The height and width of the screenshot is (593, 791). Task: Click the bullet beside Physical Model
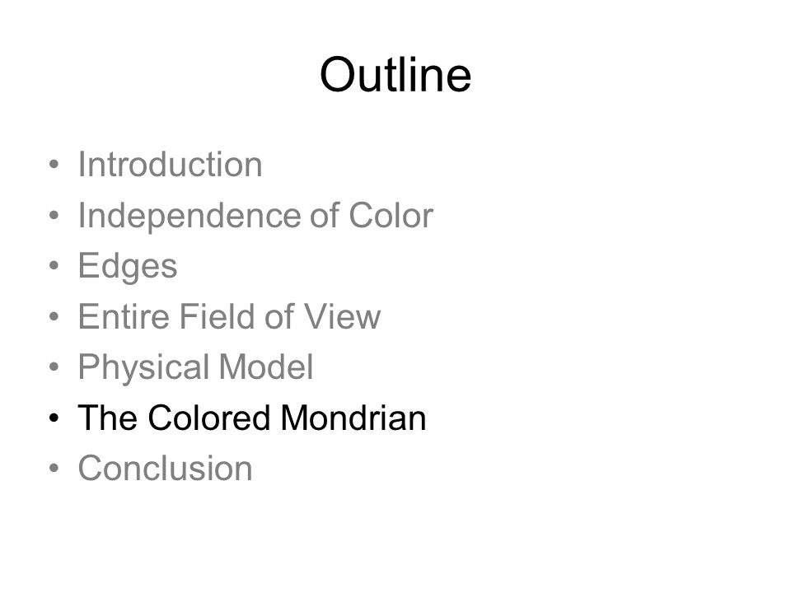(x=54, y=367)
